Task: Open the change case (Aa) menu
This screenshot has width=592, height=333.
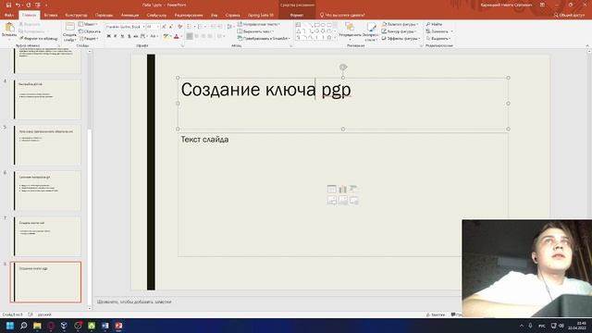Action: click(x=154, y=36)
